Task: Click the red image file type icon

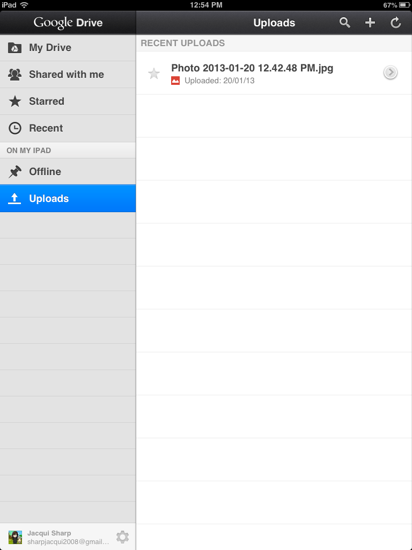Action: (x=175, y=81)
